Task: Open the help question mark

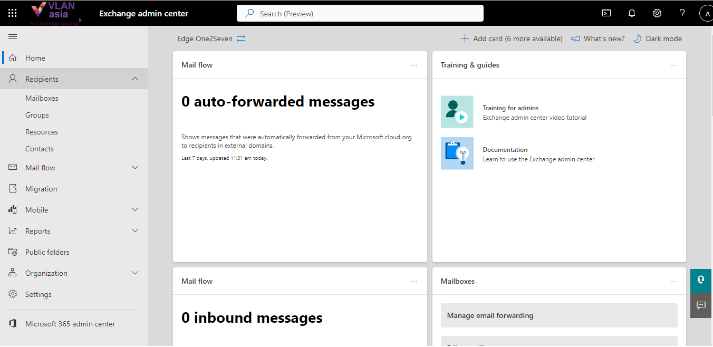Action: click(x=682, y=13)
